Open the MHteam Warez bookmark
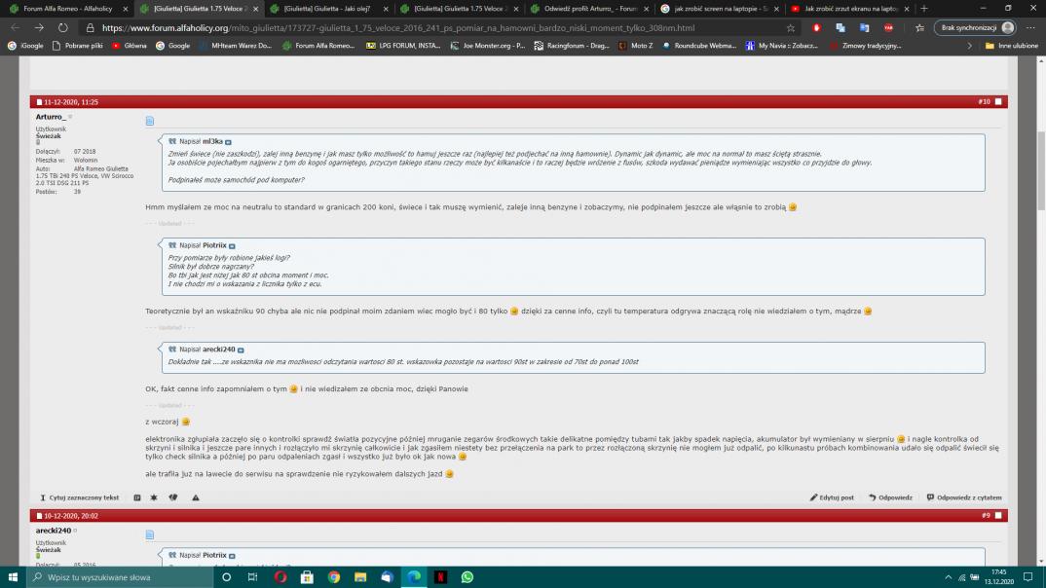Viewport: 1046px width, 588px height. [x=236, y=46]
